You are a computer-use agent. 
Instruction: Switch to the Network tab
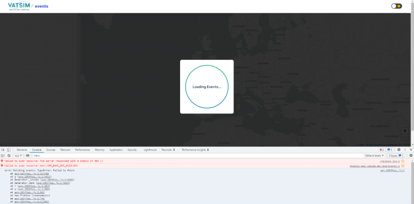pos(65,150)
